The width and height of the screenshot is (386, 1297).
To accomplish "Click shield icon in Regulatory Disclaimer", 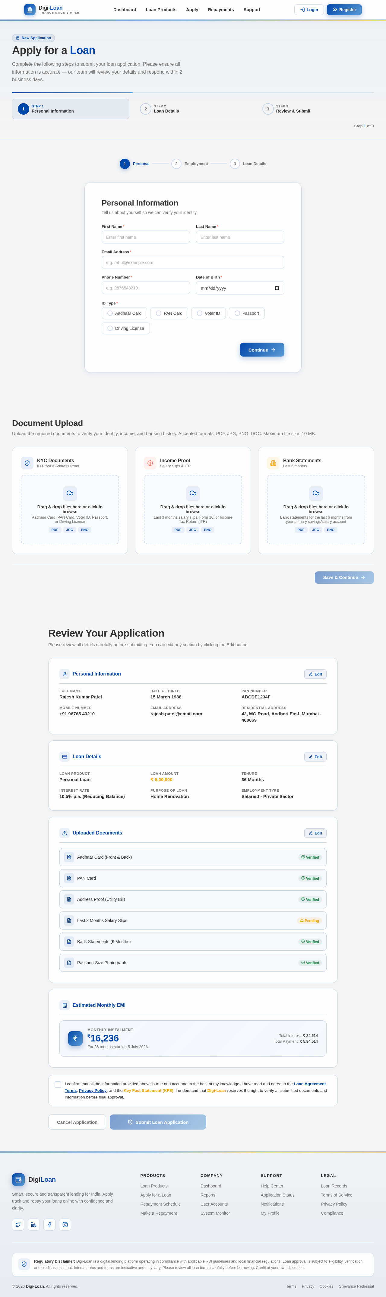I will tap(24, 1264).
